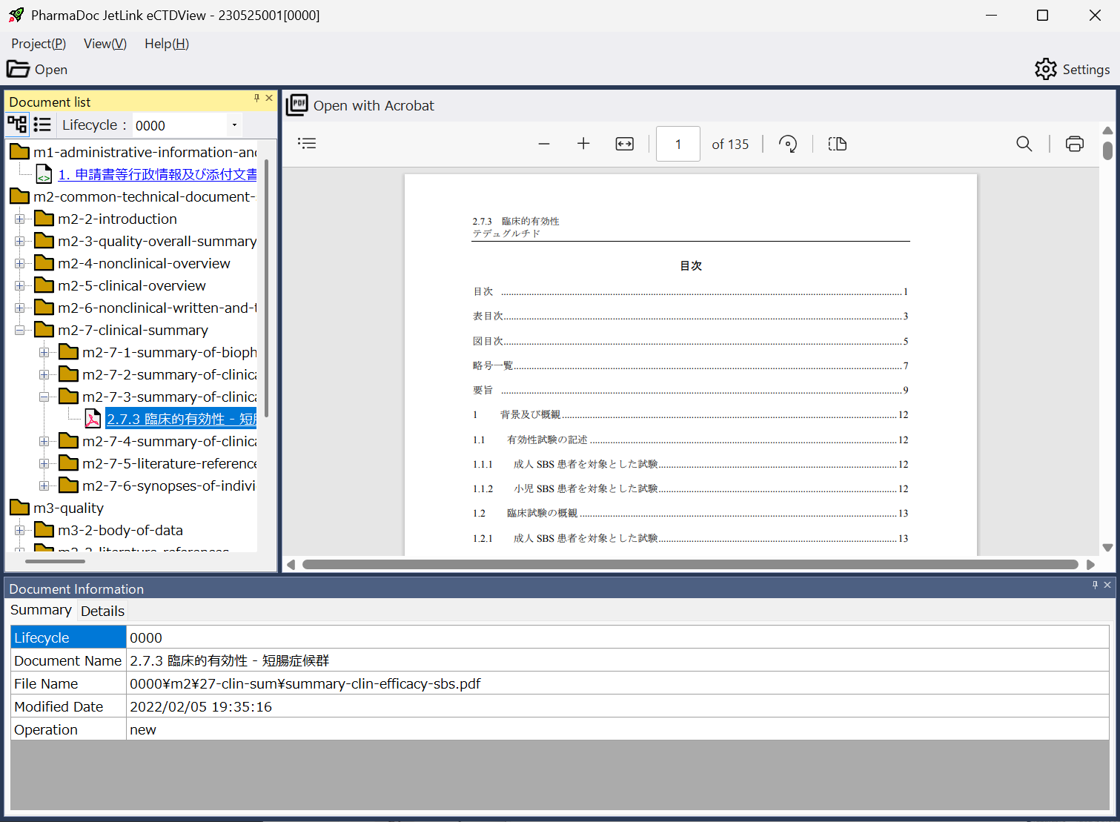Rotate the PDF page

788,144
